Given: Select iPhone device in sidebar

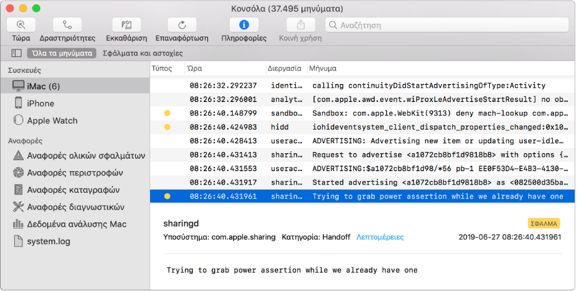Looking at the screenshot, I should (75, 103).
